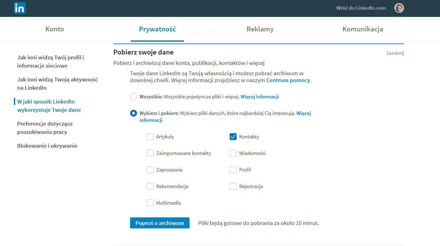Select the Wszystkie radio button
440x246 pixels.
click(134, 97)
